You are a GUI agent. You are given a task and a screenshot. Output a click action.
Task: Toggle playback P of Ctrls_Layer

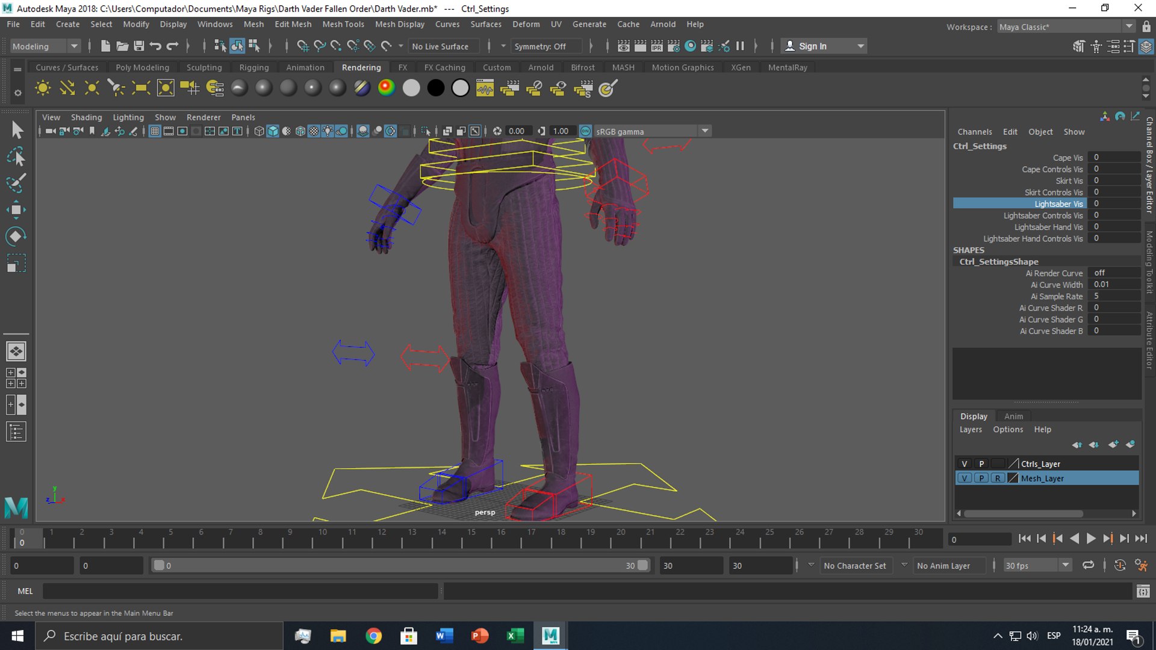(x=981, y=463)
